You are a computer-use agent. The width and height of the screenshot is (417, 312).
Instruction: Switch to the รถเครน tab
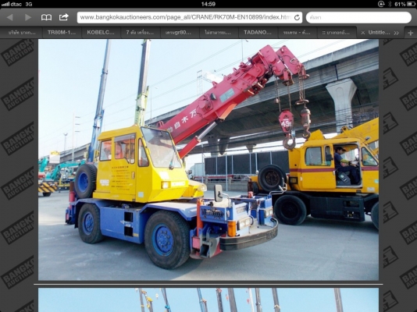click(x=297, y=33)
